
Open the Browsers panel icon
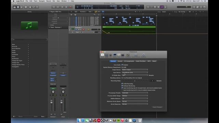pyautogui.click(x=205, y=7)
